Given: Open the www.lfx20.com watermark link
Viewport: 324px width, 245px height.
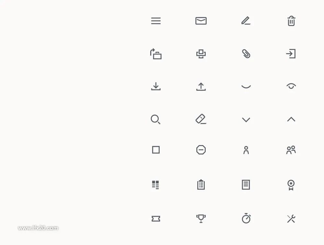Looking at the screenshot, I should pyautogui.click(x=38, y=228).
